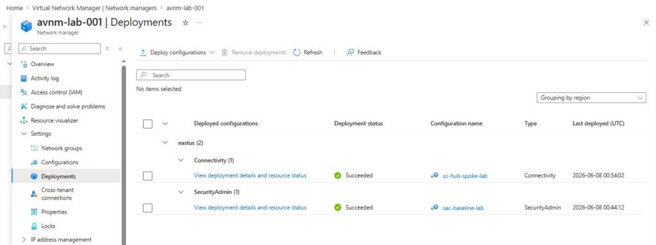Click the Configurations gear icon in sidebar
656x245 pixels.
pos(35,162)
